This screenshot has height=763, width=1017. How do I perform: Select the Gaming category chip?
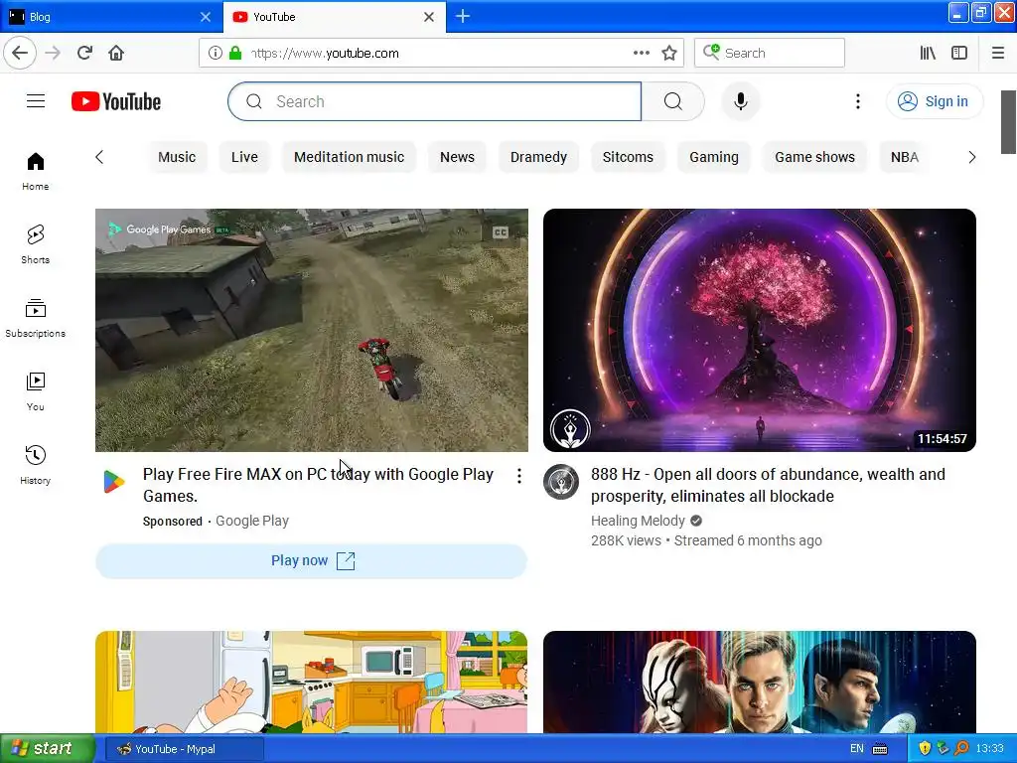point(713,157)
